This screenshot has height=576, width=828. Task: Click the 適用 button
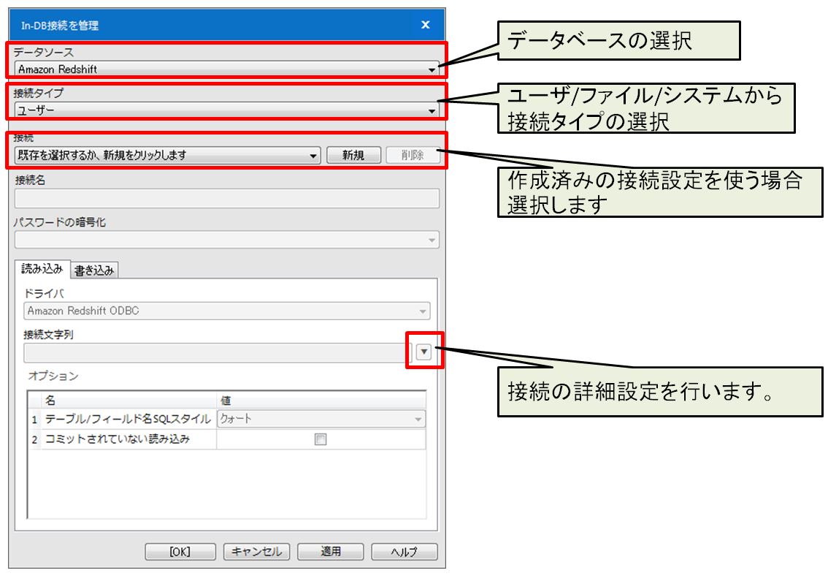(331, 552)
